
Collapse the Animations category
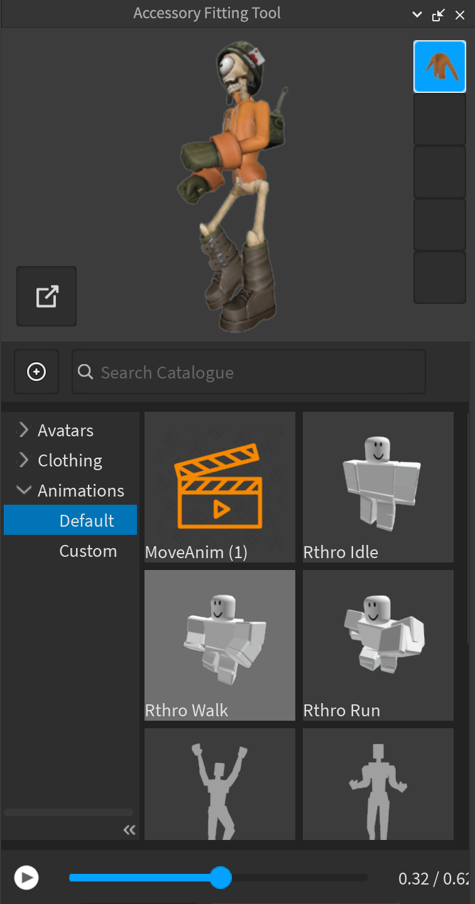24,490
